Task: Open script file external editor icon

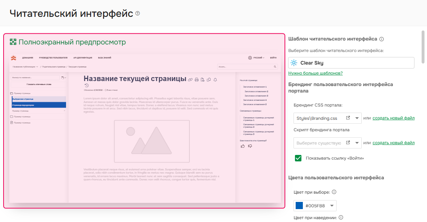Action: pos(348,142)
